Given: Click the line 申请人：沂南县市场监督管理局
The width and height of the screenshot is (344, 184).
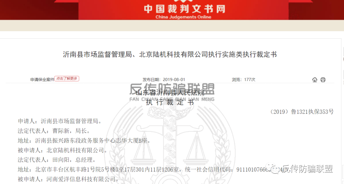Looking at the screenshot, I should pyautogui.click(x=60, y=121).
